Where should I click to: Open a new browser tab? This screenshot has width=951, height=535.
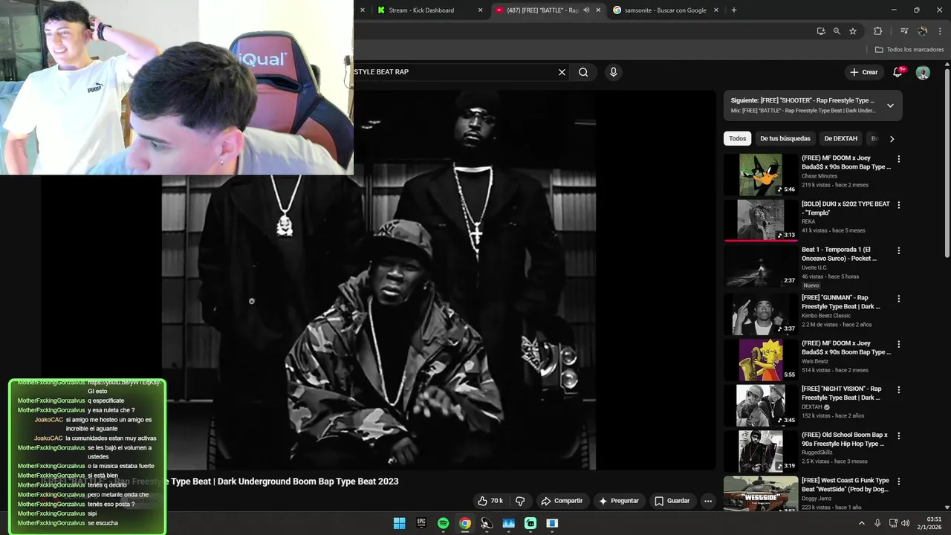[734, 10]
